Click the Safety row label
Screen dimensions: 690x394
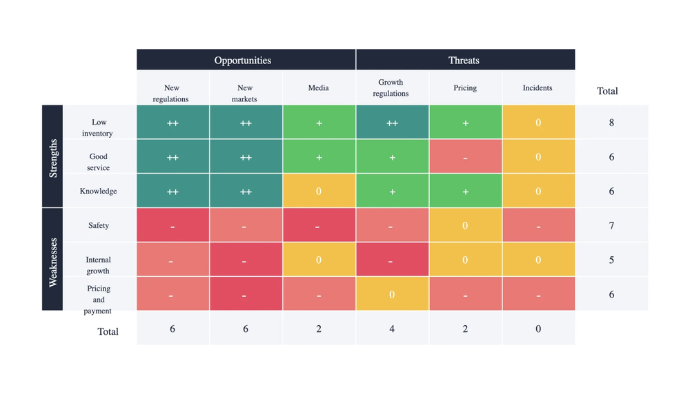click(x=99, y=225)
